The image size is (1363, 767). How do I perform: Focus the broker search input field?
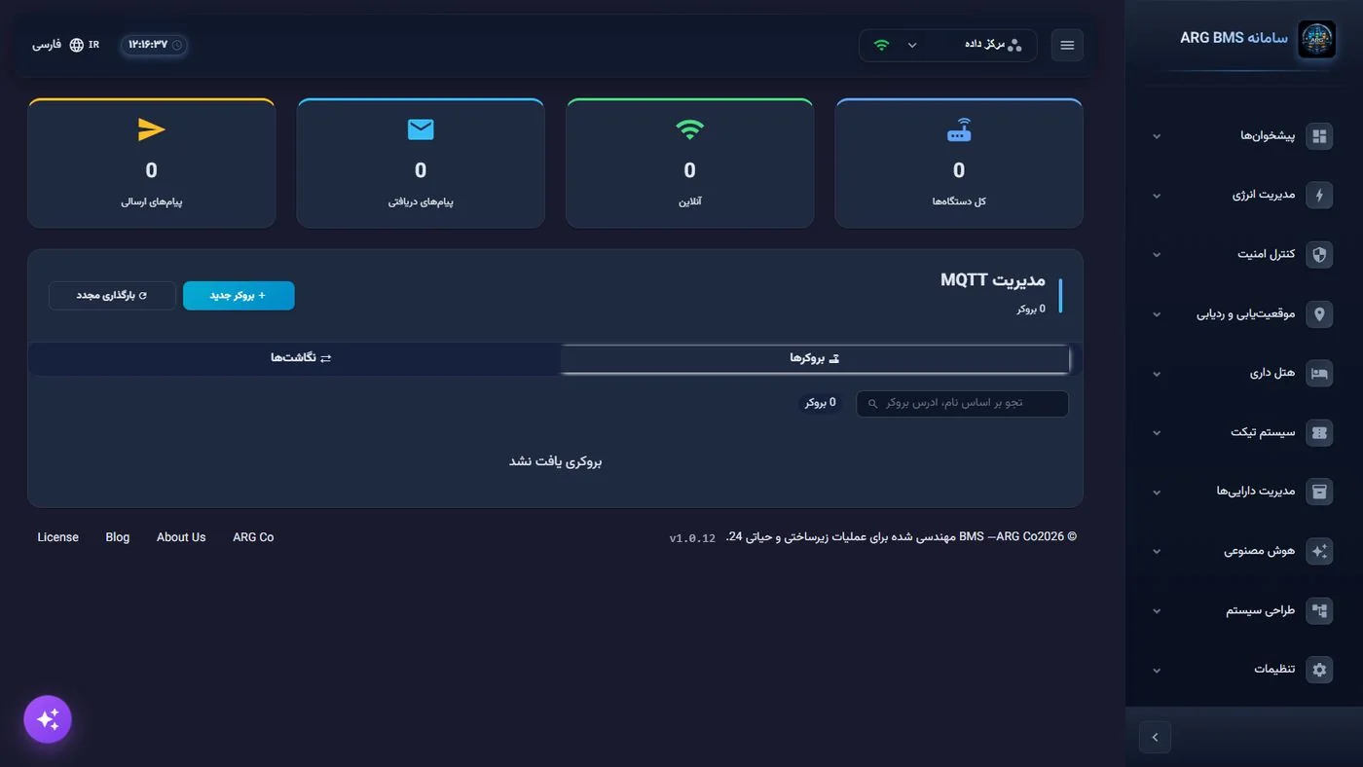click(962, 403)
